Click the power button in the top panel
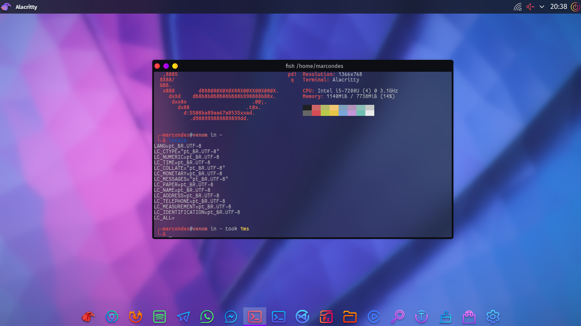Image resolution: width=581 pixels, height=326 pixels. click(x=575, y=7)
